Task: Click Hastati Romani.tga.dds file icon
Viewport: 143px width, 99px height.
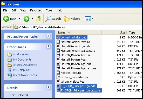Action: 58,46
